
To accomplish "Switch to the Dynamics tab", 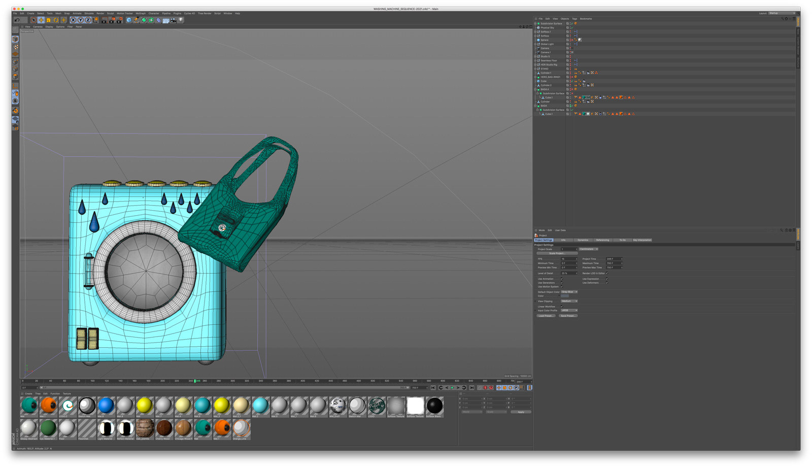I will (583, 240).
